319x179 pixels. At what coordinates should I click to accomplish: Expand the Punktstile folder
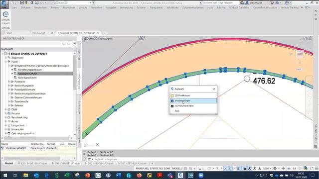(9, 82)
